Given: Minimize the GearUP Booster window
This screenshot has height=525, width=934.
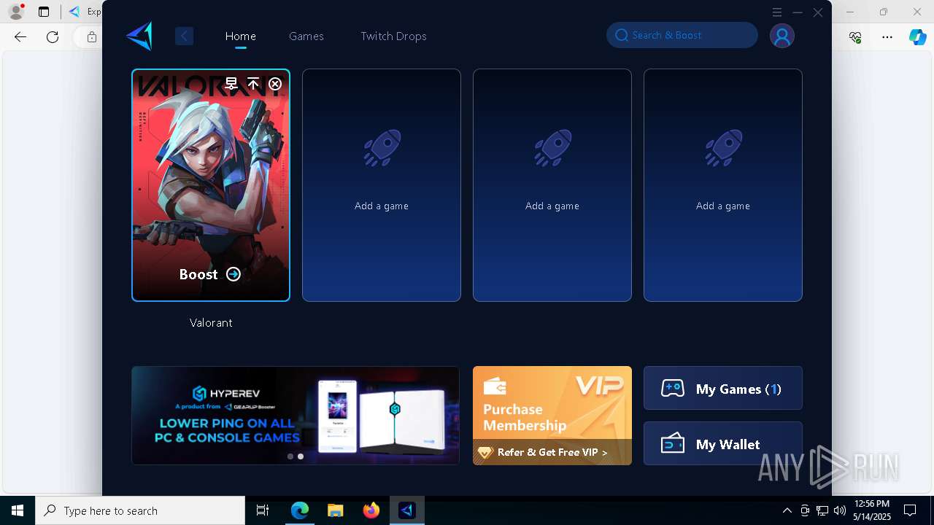Looking at the screenshot, I should [x=798, y=12].
